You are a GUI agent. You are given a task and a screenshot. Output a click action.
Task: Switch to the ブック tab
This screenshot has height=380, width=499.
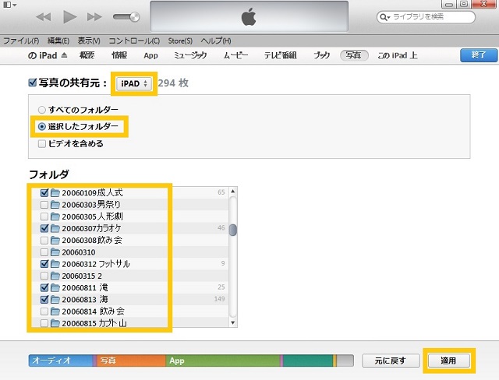(322, 55)
